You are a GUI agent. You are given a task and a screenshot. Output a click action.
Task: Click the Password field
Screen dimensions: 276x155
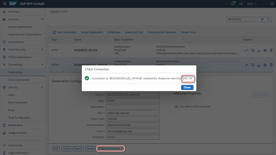pos(133,137)
